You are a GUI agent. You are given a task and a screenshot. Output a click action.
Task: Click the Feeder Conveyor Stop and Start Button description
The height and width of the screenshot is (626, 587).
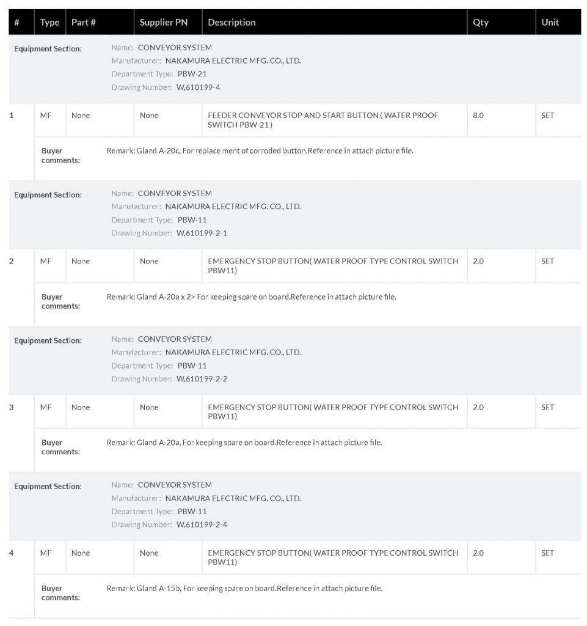point(323,120)
